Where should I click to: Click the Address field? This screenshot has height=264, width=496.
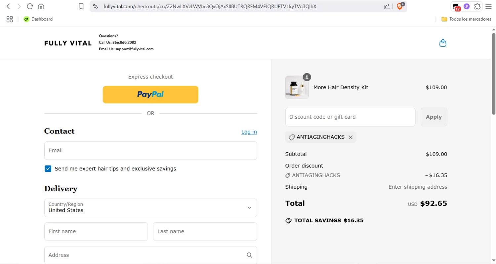pos(150,255)
